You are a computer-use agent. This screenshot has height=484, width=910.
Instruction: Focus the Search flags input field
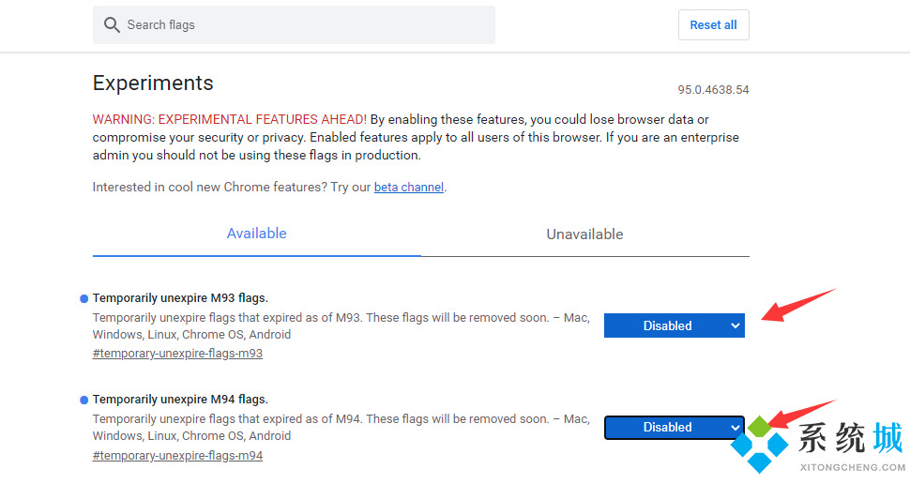point(300,25)
